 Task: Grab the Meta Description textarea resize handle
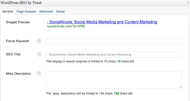[180, 87]
